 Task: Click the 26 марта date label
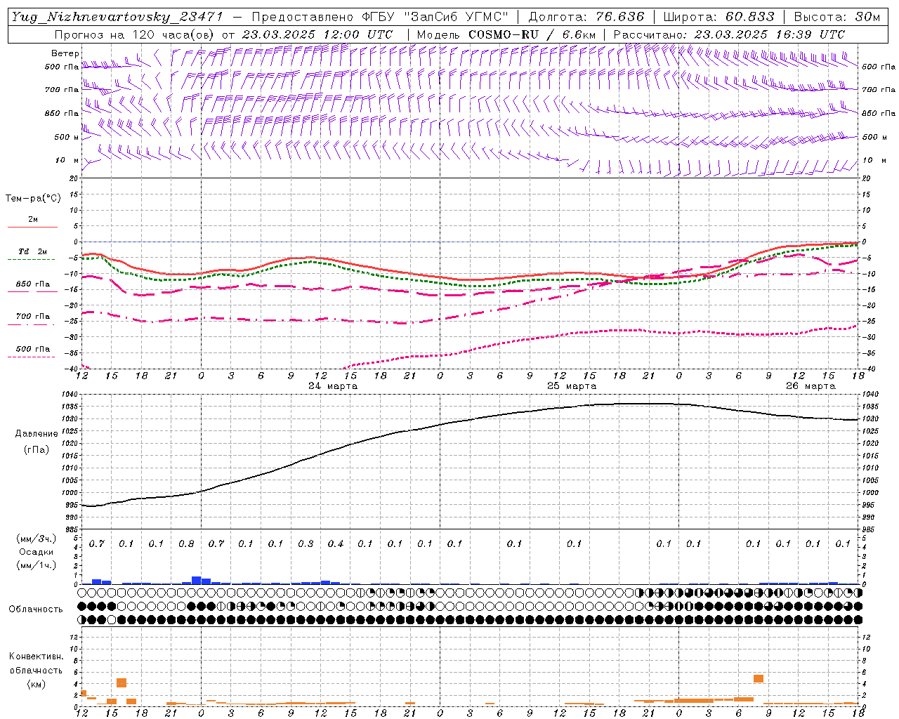(x=811, y=386)
